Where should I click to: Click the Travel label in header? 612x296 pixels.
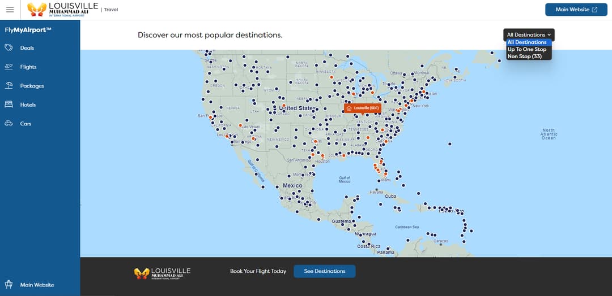111,10
